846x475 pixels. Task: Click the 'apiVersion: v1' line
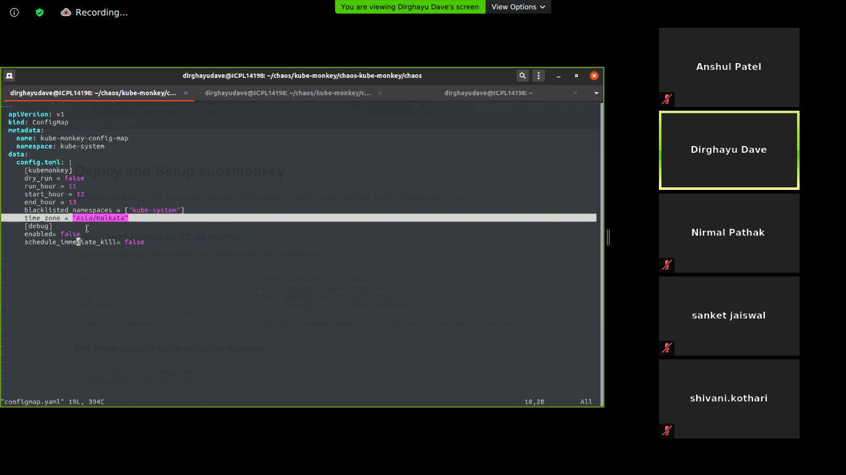[x=36, y=114]
